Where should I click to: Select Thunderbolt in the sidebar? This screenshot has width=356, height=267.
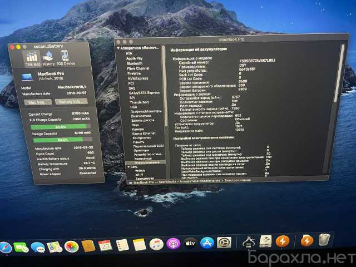pos(139,102)
